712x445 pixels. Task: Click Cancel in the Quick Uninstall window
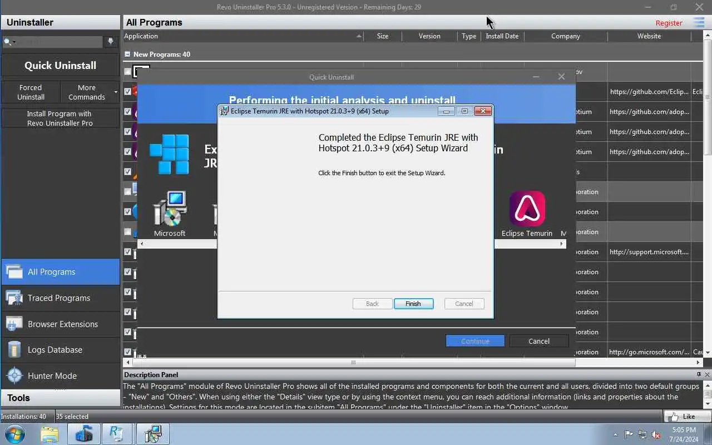[539, 341]
